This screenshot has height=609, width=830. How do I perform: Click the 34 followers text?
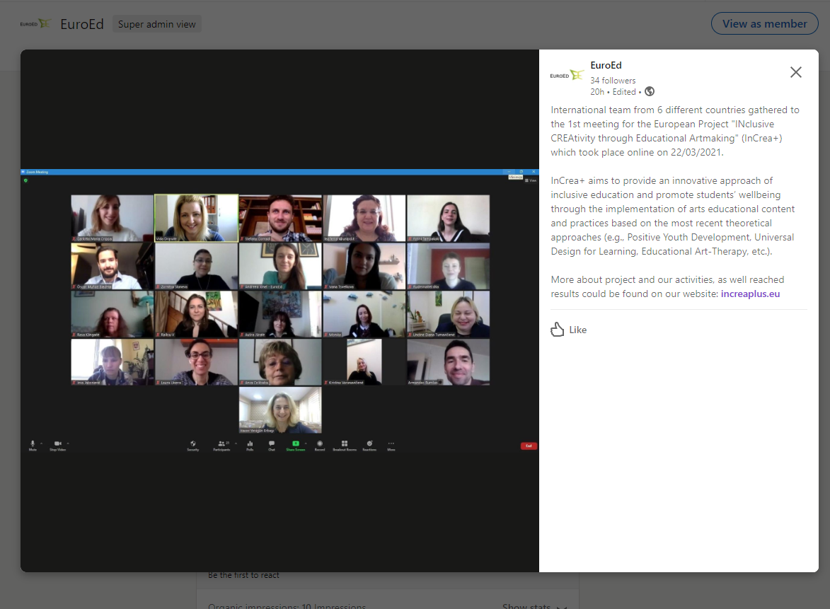click(x=613, y=81)
